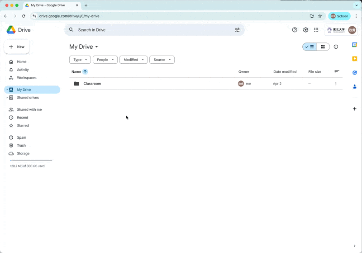Click the Search in Drive field
The height and width of the screenshot is (253, 362).
(x=149, y=30)
